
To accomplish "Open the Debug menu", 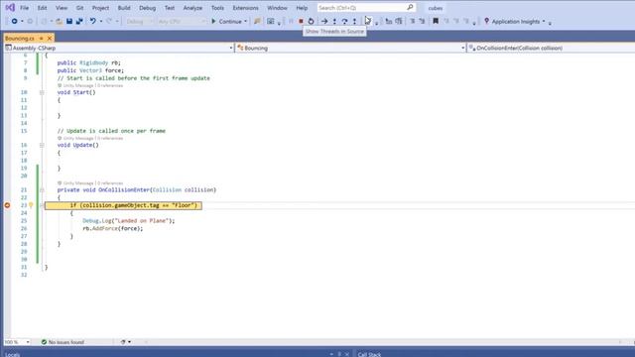I will click(148, 8).
